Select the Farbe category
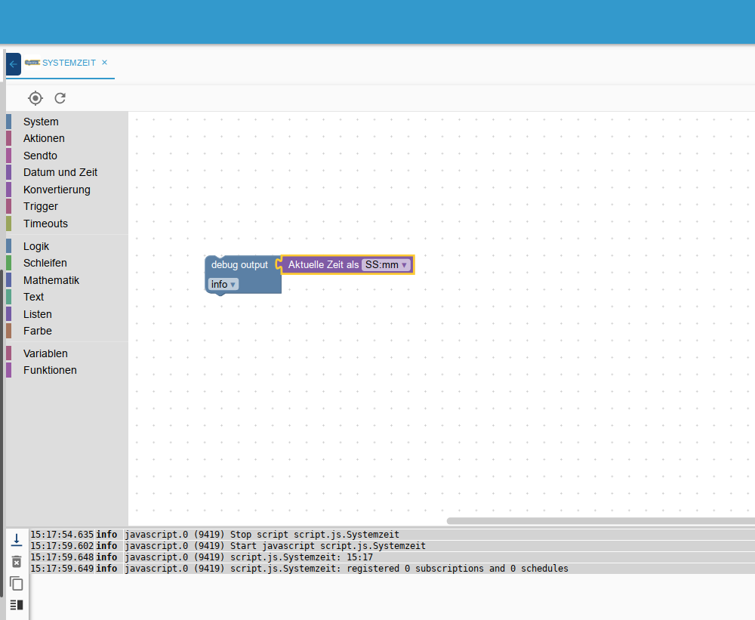This screenshot has width=755, height=620. pos(37,331)
